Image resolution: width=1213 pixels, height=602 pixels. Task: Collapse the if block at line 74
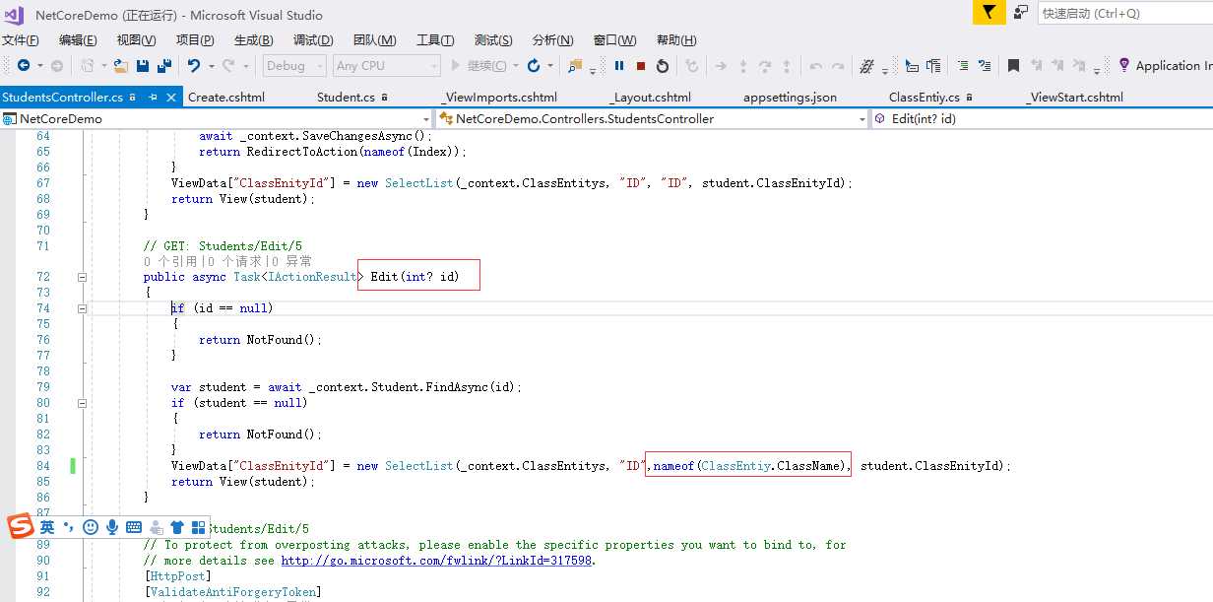pos(83,308)
